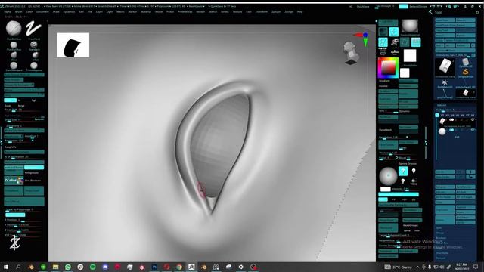This screenshot has height=272, width=484.
Task: Expand the Split subpalette
Action: click(x=439, y=228)
